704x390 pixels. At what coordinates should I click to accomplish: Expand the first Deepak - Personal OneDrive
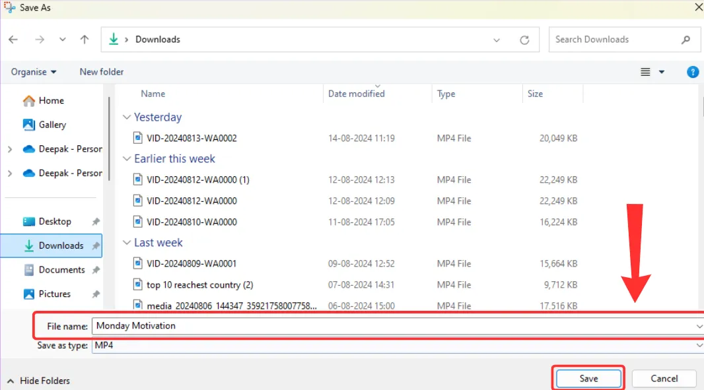tap(10, 149)
